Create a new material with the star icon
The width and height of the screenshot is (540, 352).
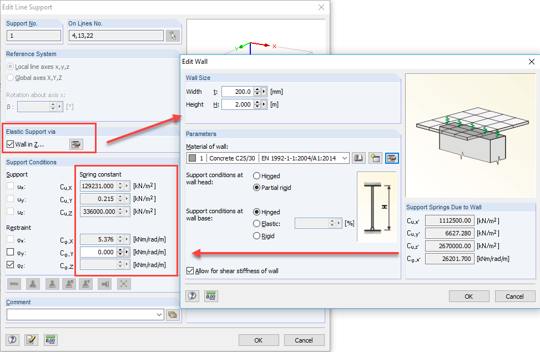pyautogui.click(x=375, y=158)
